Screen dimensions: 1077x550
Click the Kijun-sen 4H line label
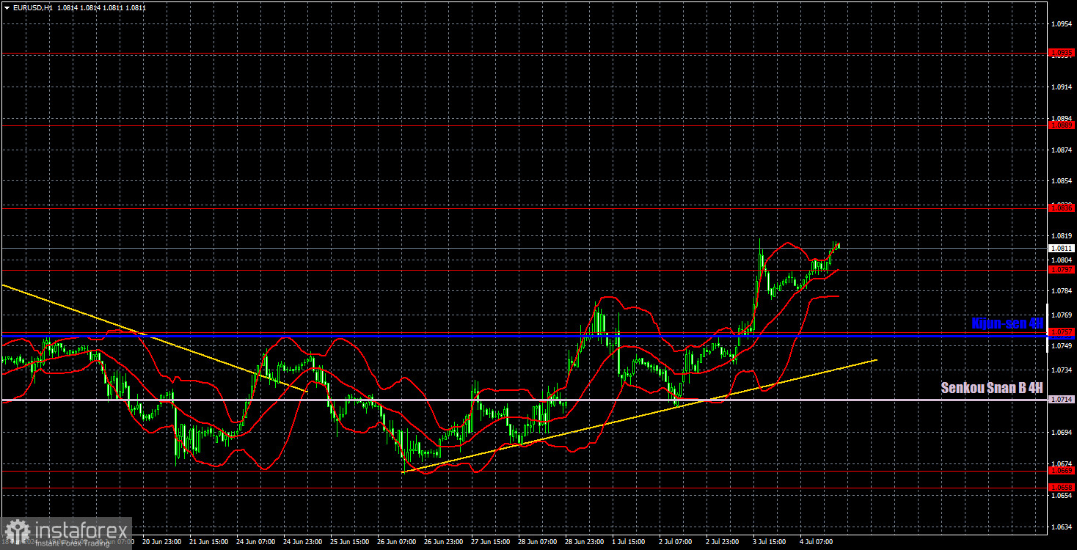tap(1007, 323)
